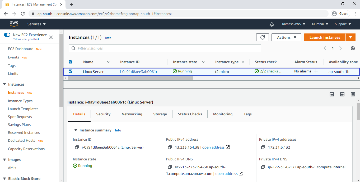The width and height of the screenshot is (360, 182).
Task: Maximize details panel with last layout icon
Action: [x=353, y=94]
